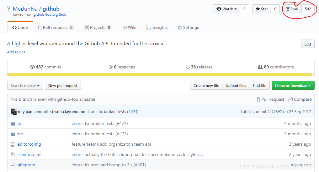
Task: Click miyajan's avatar thumbnail
Action: point(14,111)
